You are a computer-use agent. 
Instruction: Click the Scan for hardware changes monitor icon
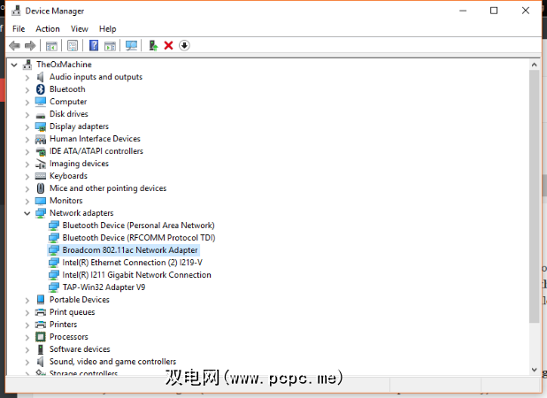pos(132,46)
